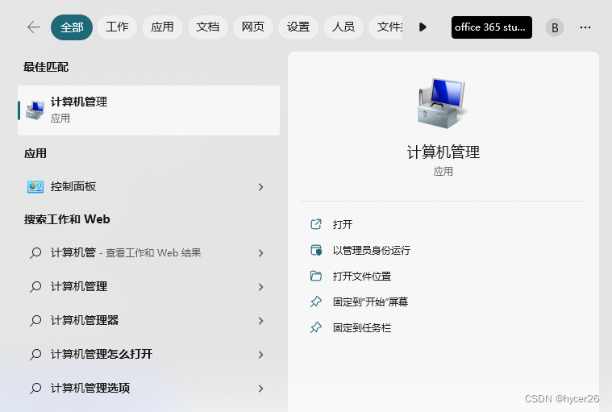Open the three-dot more options menu

(x=585, y=27)
